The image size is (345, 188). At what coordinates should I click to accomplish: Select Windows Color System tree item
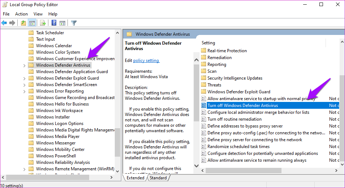(x=58, y=52)
